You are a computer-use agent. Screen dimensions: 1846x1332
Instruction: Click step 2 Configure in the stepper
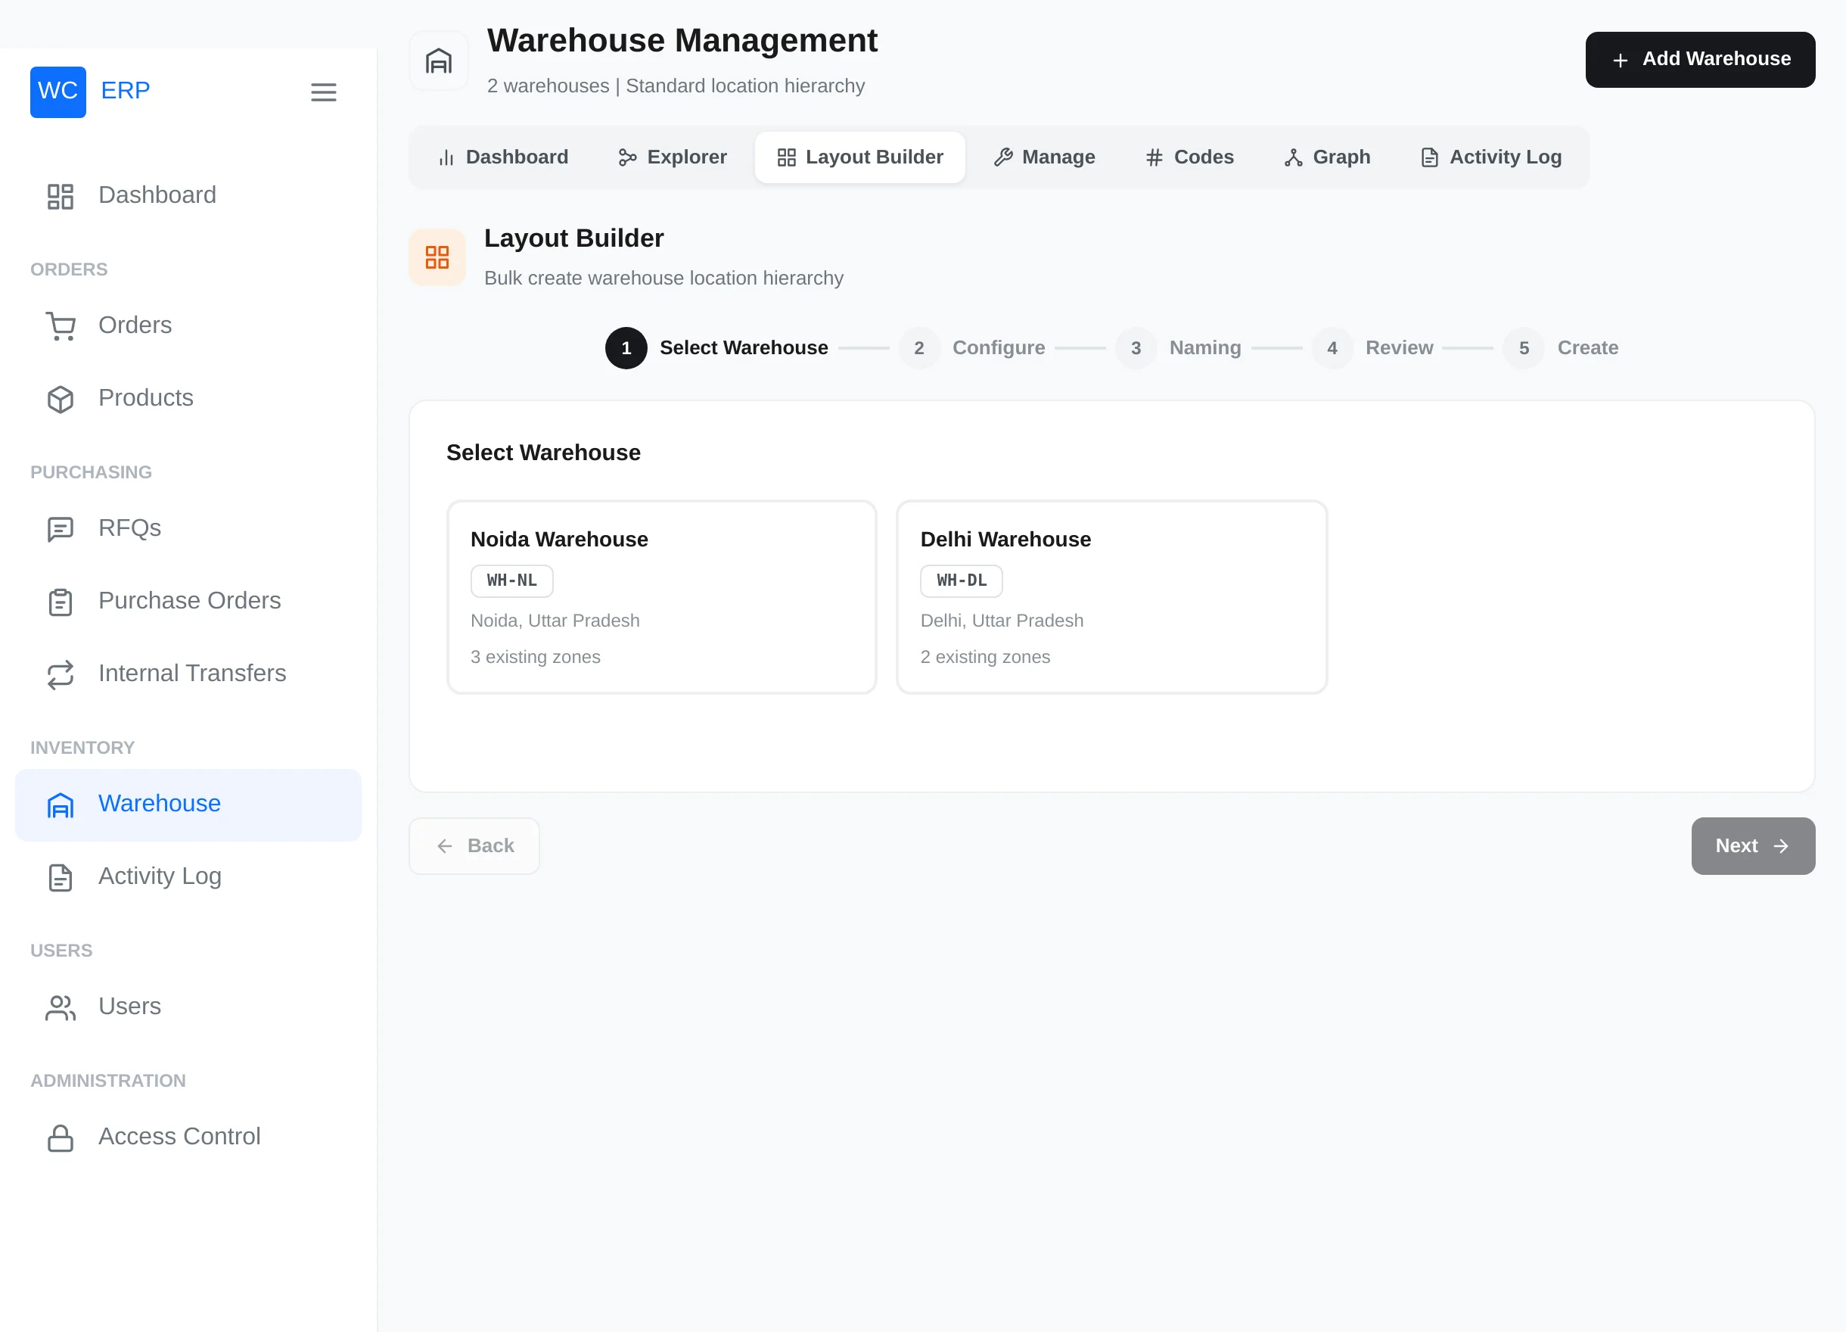(972, 348)
